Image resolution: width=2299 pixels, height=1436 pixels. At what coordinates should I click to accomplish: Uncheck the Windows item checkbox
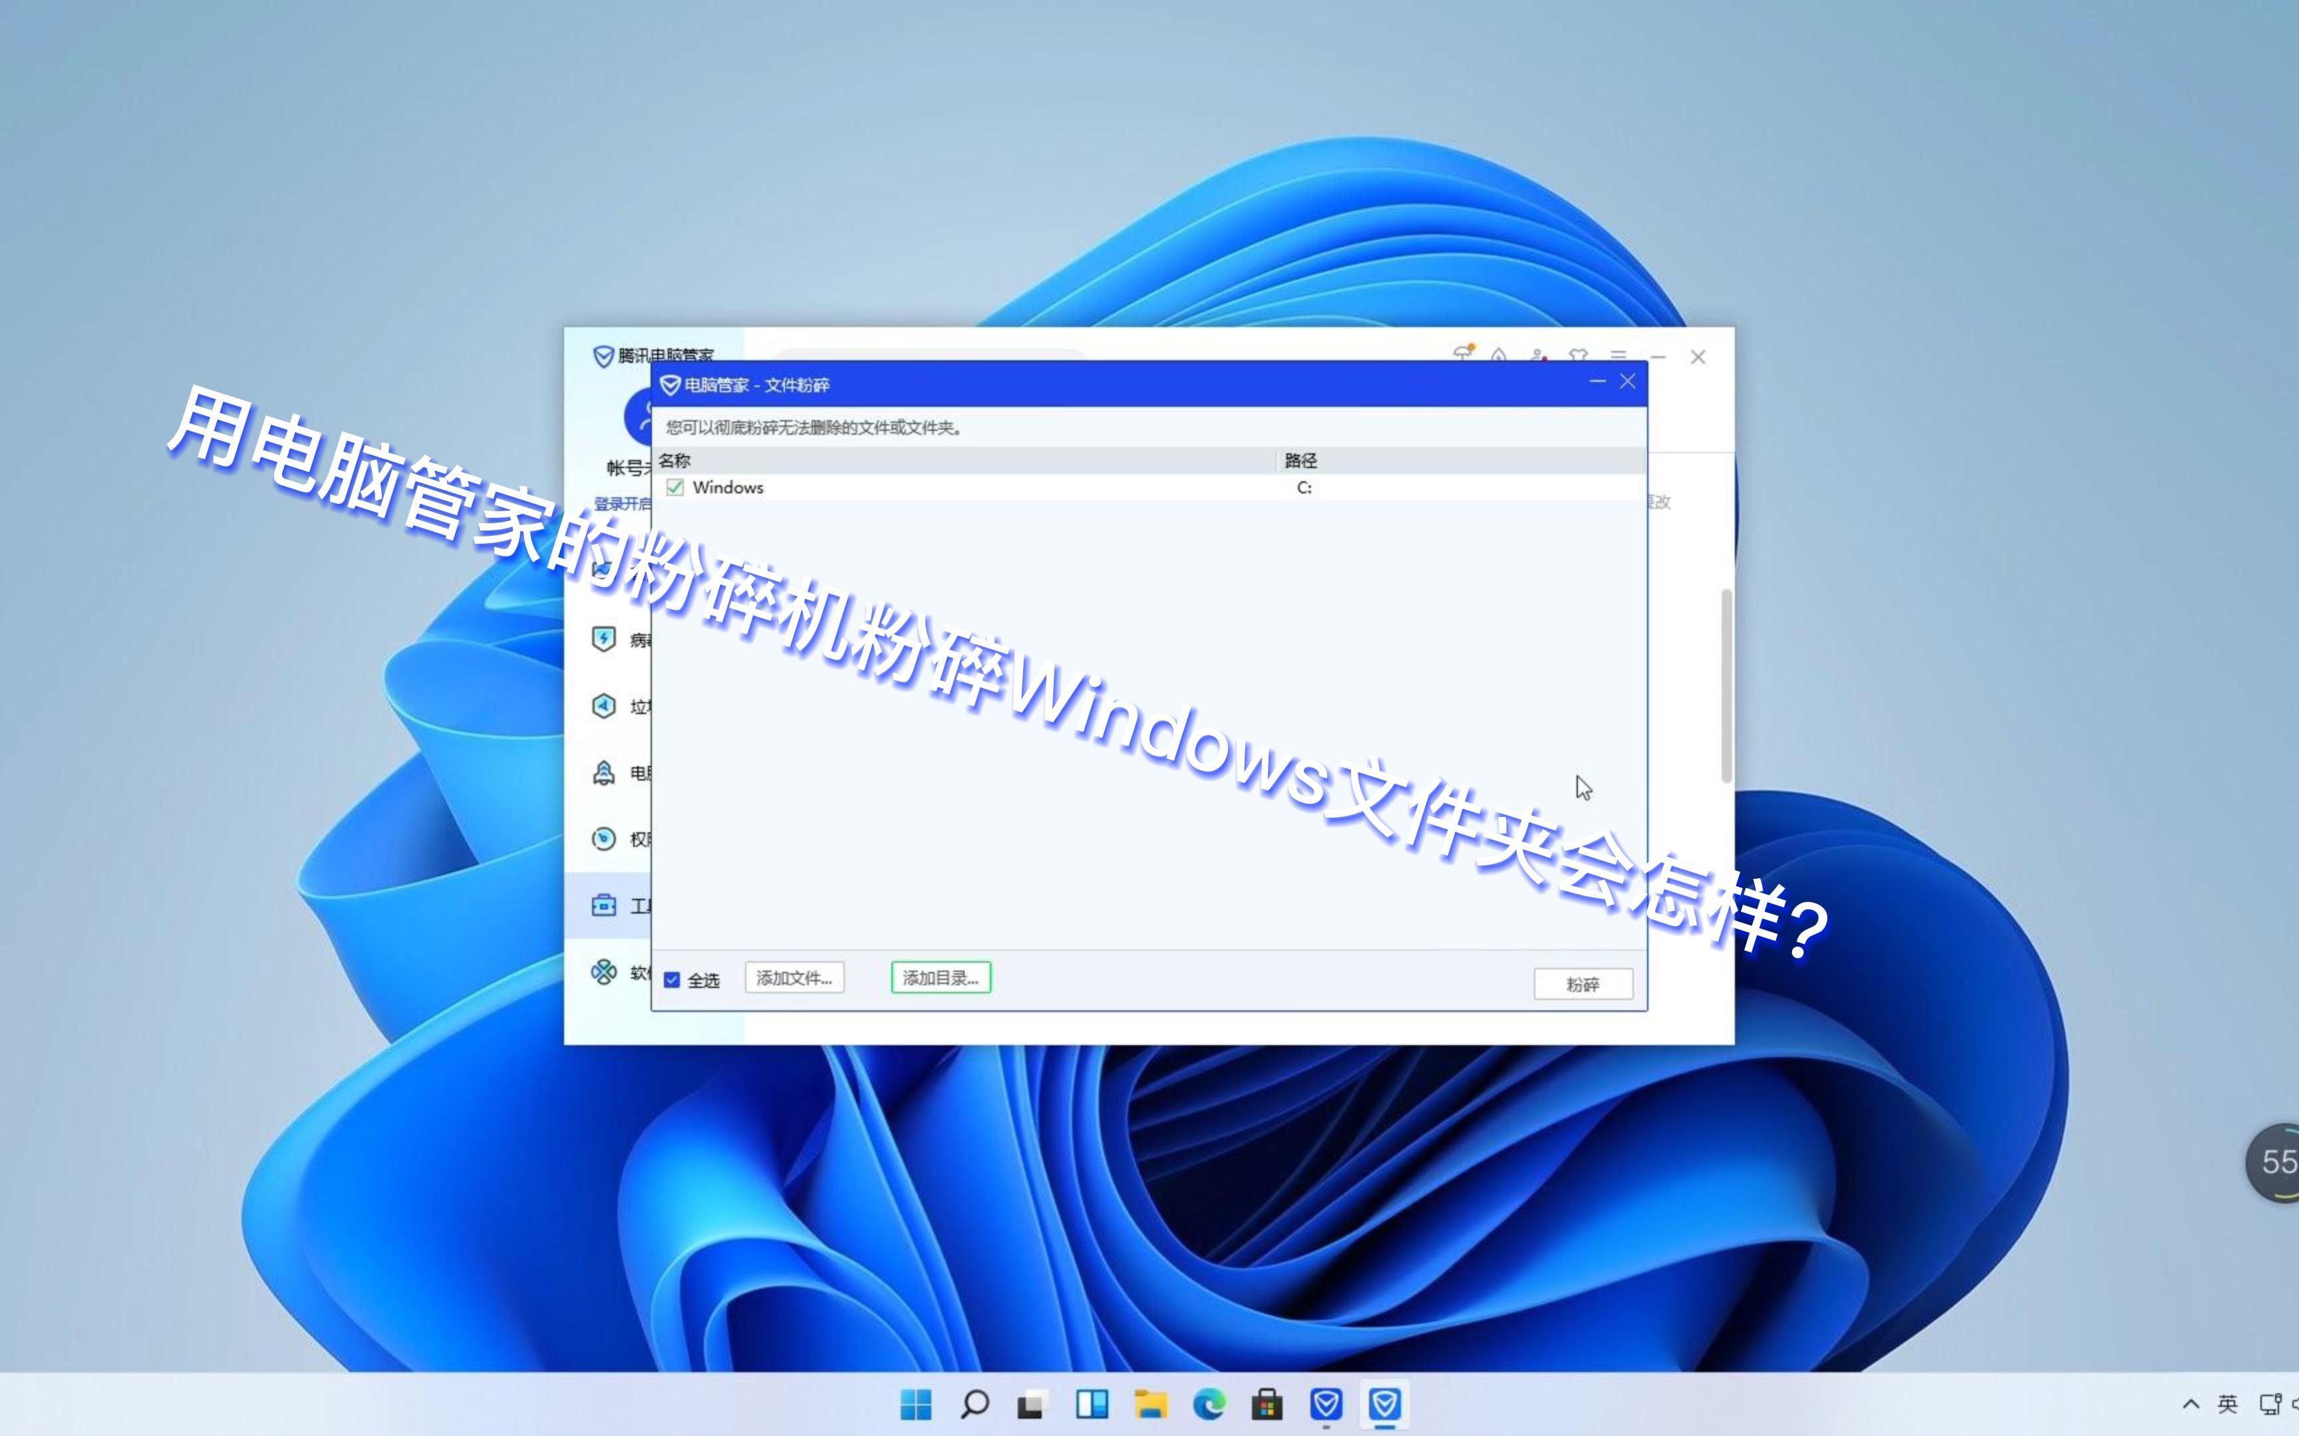click(x=675, y=487)
